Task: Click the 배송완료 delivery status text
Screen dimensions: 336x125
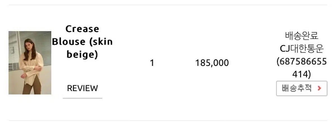Action: coord(302,36)
